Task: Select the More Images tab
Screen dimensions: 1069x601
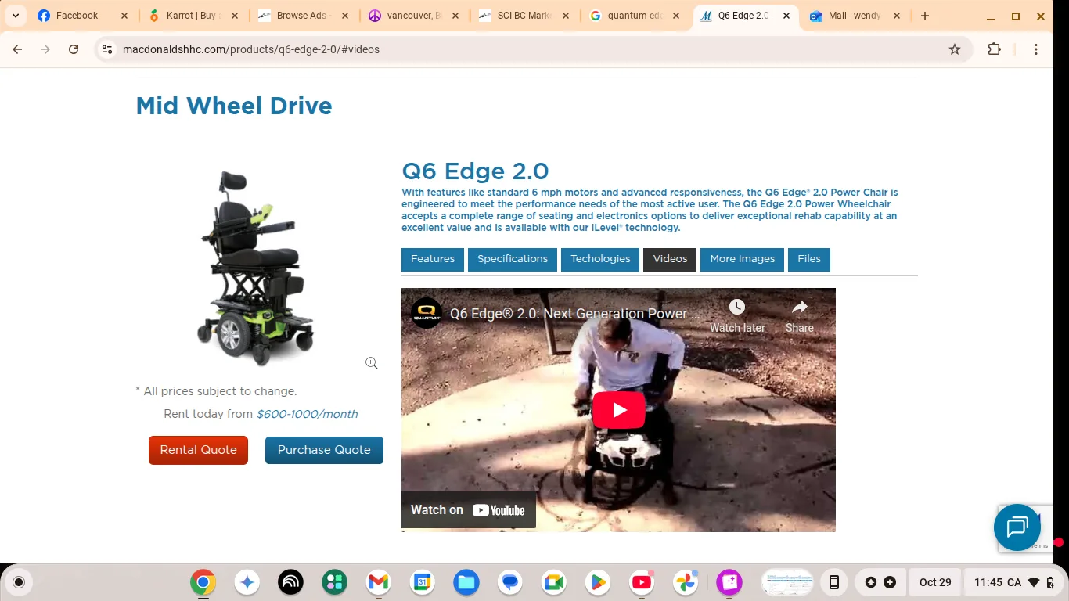Action: click(741, 259)
